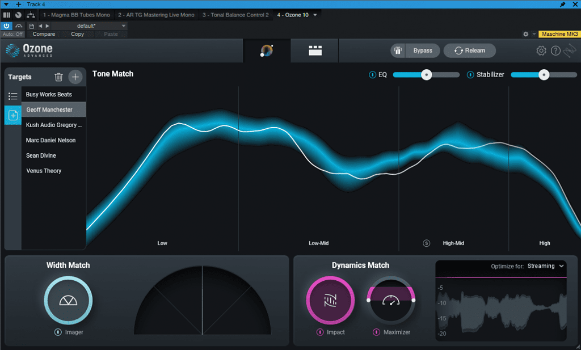The width and height of the screenshot is (581, 350).
Task: Switch to Tonal Balance Control 2 tab
Action: tap(235, 15)
